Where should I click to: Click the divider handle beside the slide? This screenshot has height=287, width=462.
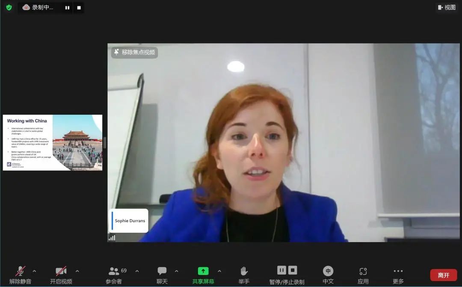coord(105,142)
